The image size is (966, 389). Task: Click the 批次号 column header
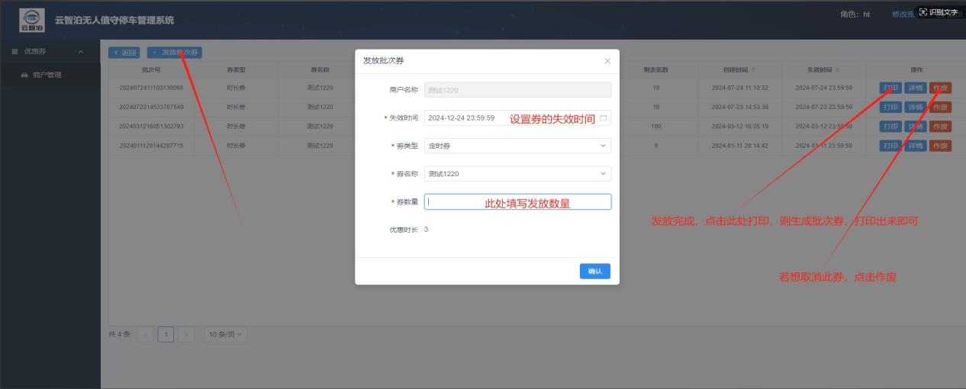point(151,70)
